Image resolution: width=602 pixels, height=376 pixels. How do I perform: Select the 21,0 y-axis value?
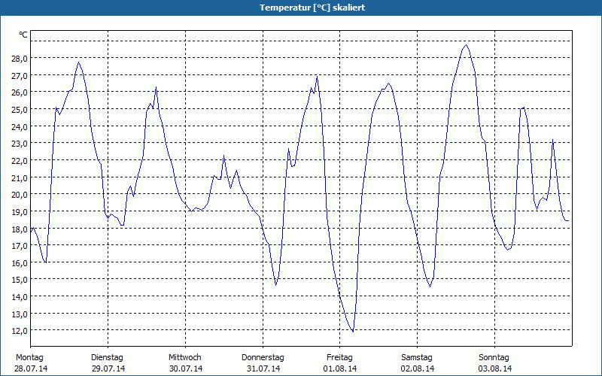pyautogui.click(x=20, y=177)
